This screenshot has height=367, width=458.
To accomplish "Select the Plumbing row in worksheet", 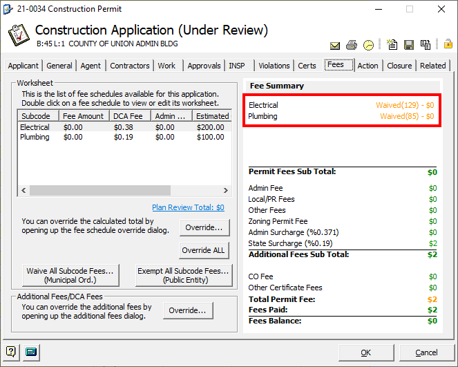I will tap(125, 137).
